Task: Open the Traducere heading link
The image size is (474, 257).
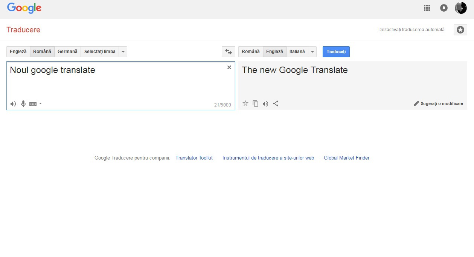Action: click(x=23, y=30)
